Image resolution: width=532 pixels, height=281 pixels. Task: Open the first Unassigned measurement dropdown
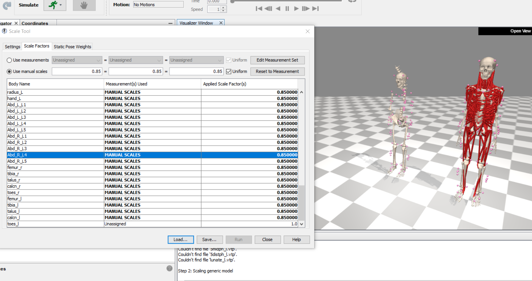pyautogui.click(x=77, y=60)
